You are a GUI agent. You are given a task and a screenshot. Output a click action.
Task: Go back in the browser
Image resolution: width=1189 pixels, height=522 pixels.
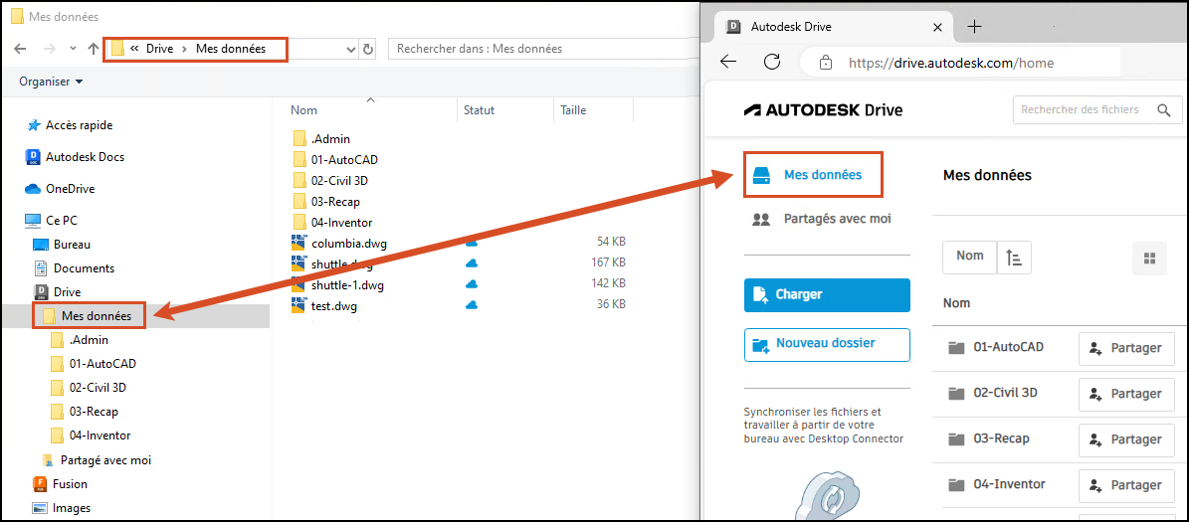click(x=728, y=63)
